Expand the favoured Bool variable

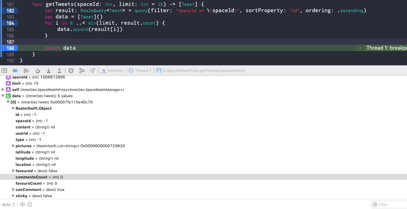13,170
